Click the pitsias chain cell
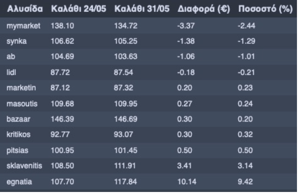The height and width of the screenshot is (193, 298). point(17,151)
